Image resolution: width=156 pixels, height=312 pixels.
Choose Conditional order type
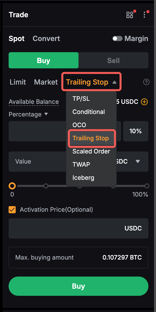(89, 112)
